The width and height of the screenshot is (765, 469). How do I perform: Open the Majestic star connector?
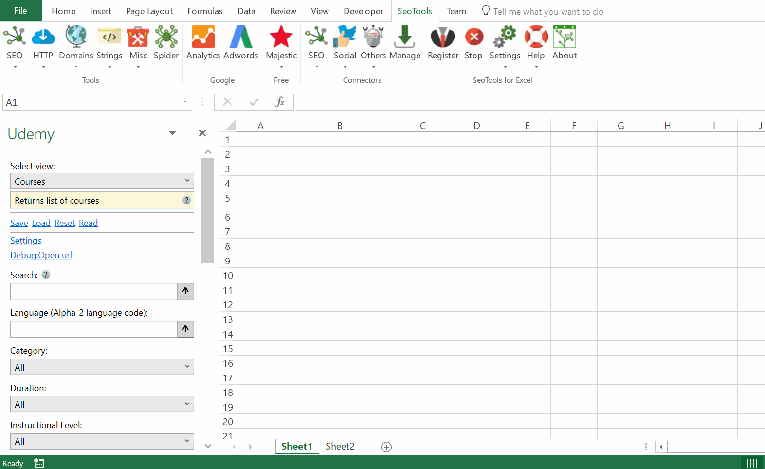[281, 37]
